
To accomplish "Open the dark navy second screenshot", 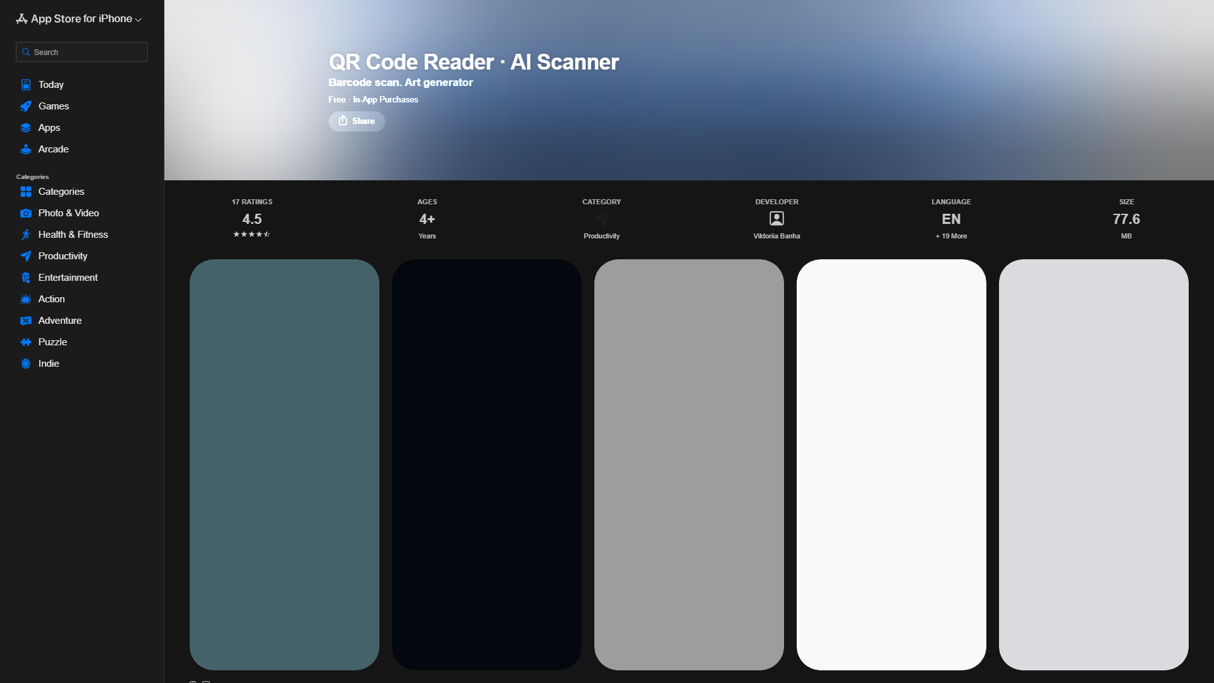I will (487, 464).
